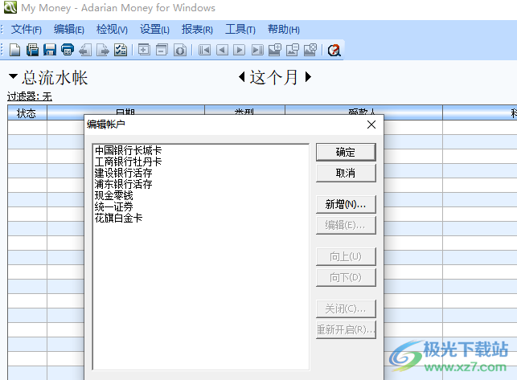Click the Save floppy disk icon

50,50
